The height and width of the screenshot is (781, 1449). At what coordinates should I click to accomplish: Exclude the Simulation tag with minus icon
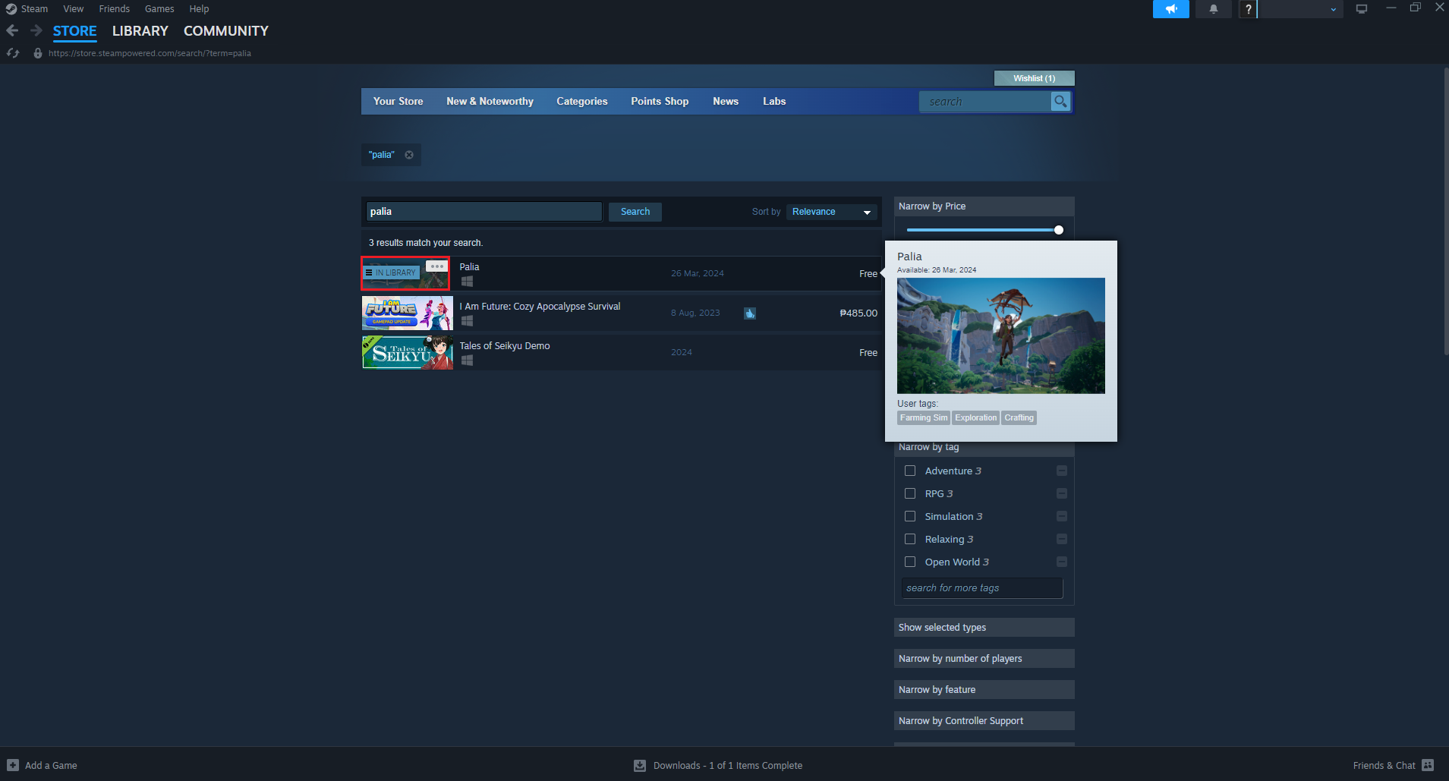(1062, 516)
